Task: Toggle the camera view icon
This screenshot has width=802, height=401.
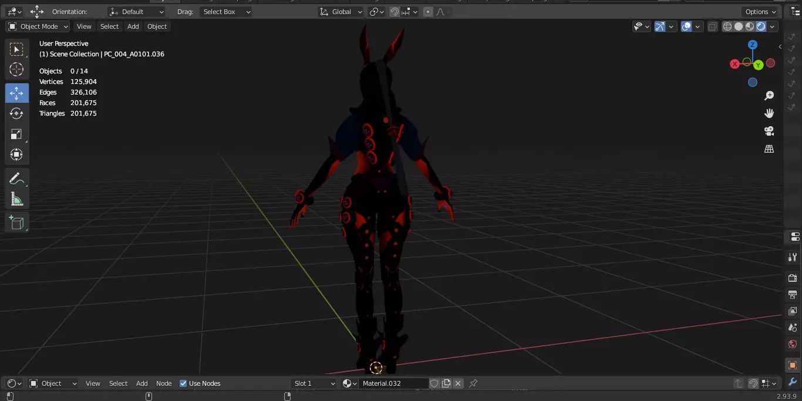Action: 769,131
